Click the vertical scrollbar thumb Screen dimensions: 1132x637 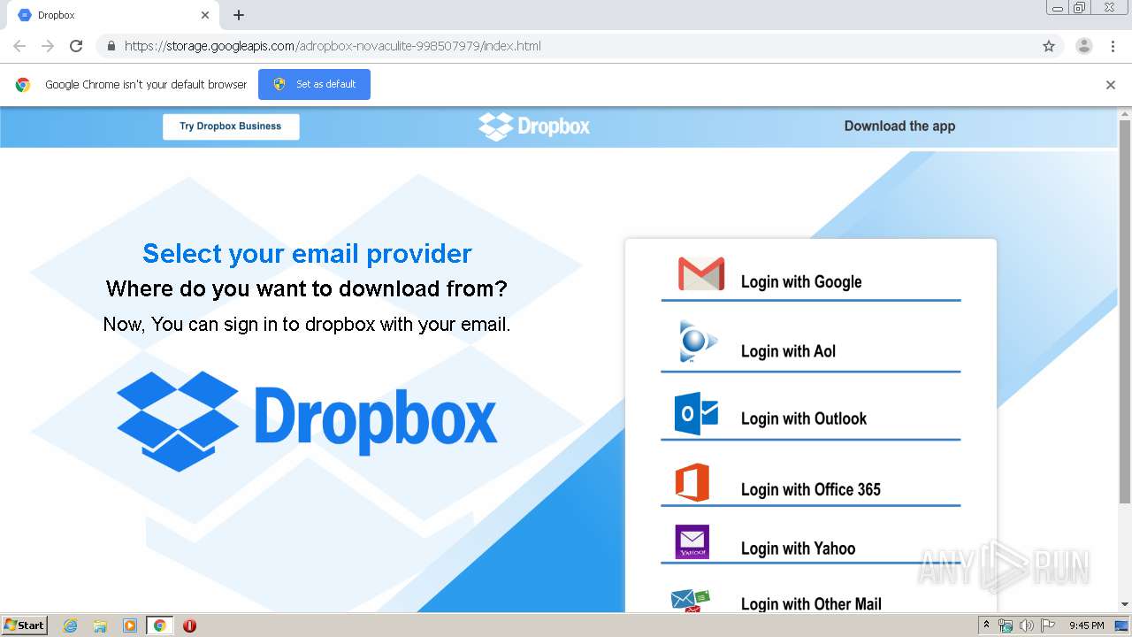(x=1125, y=310)
